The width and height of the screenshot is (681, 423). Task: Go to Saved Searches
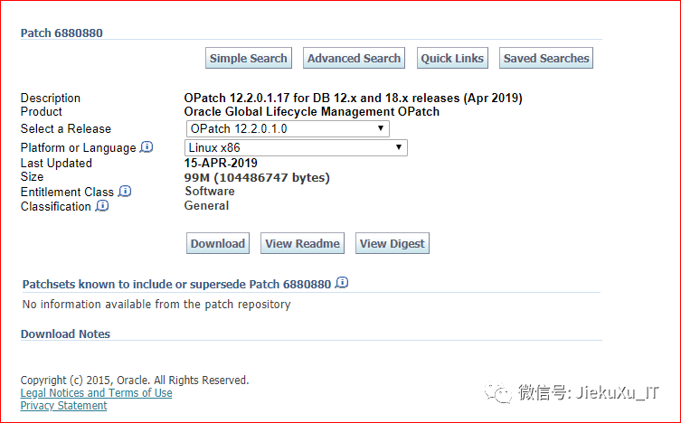pyautogui.click(x=546, y=59)
